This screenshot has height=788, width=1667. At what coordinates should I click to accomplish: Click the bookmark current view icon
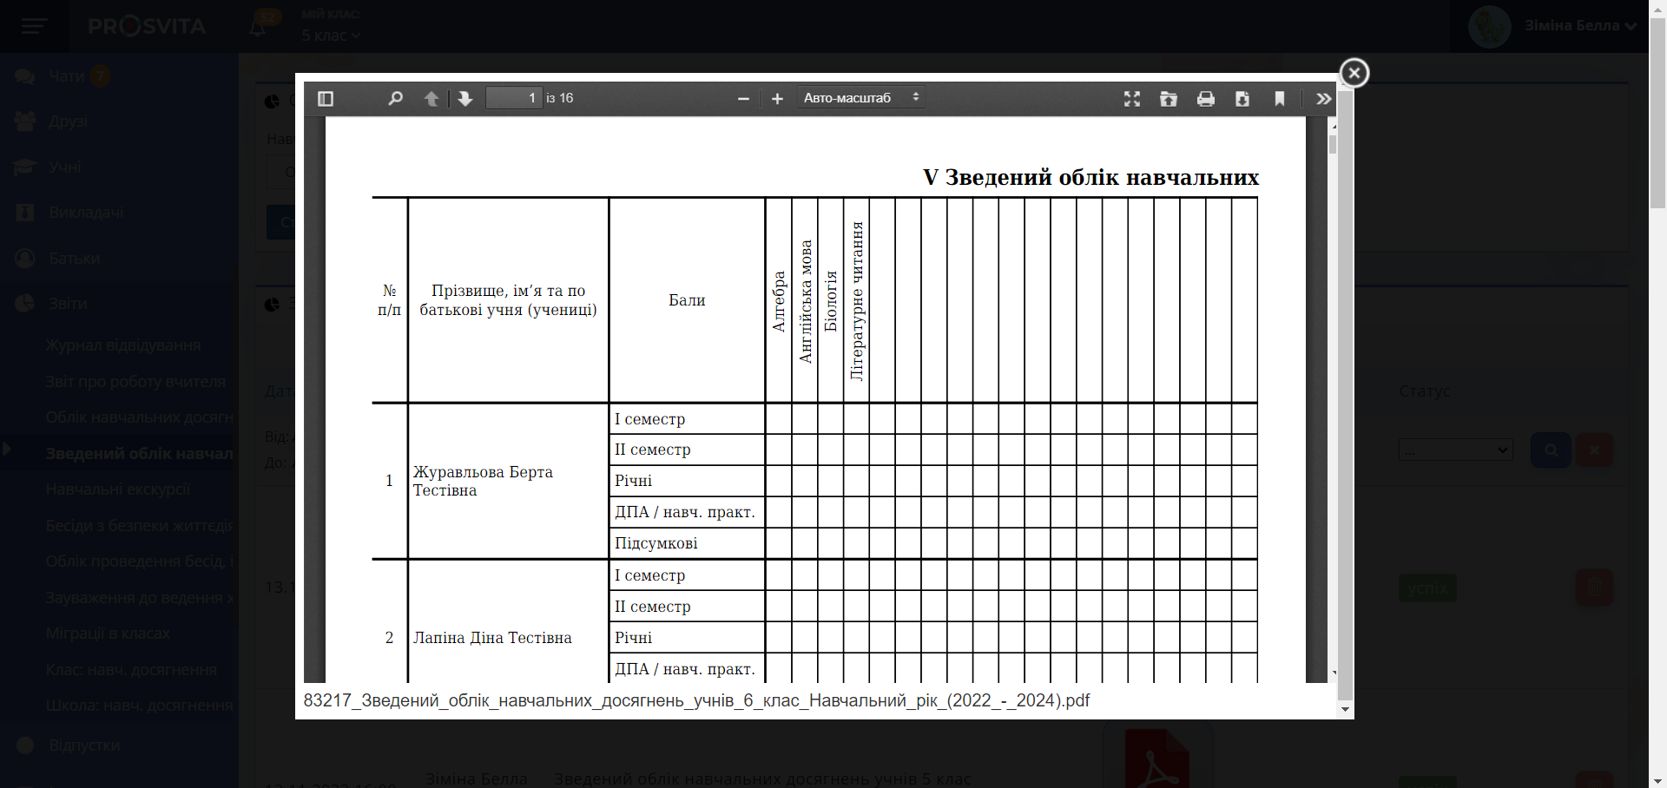coord(1280,99)
